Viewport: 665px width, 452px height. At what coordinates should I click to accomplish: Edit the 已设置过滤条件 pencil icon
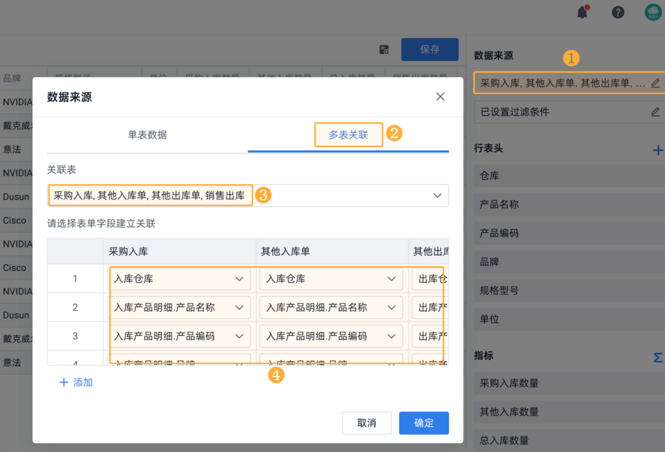point(655,112)
